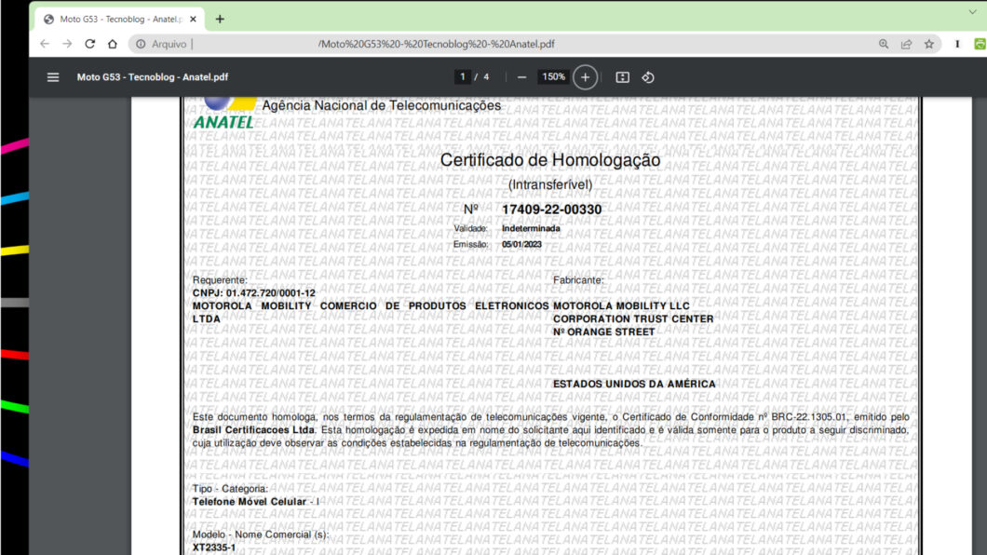Click the PDF title Moto G53 - Tecnoblog - Anatel.pdf
This screenshot has width=987, height=555.
coord(153,77)
